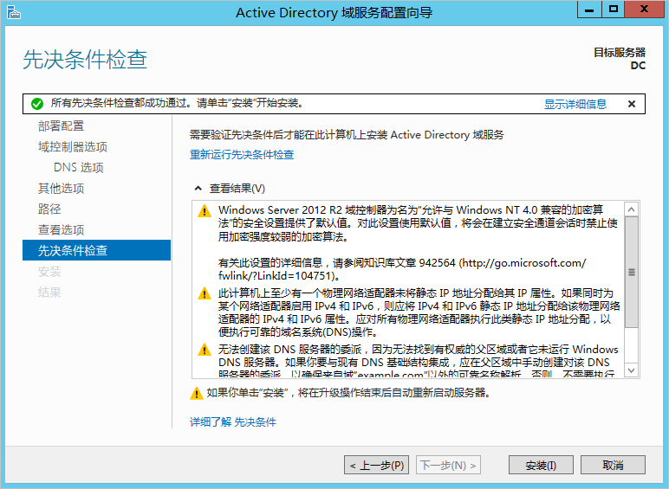Go to the 部署配置 step
669x489 pixels.
pyautogui.click(x=61, y=126)
